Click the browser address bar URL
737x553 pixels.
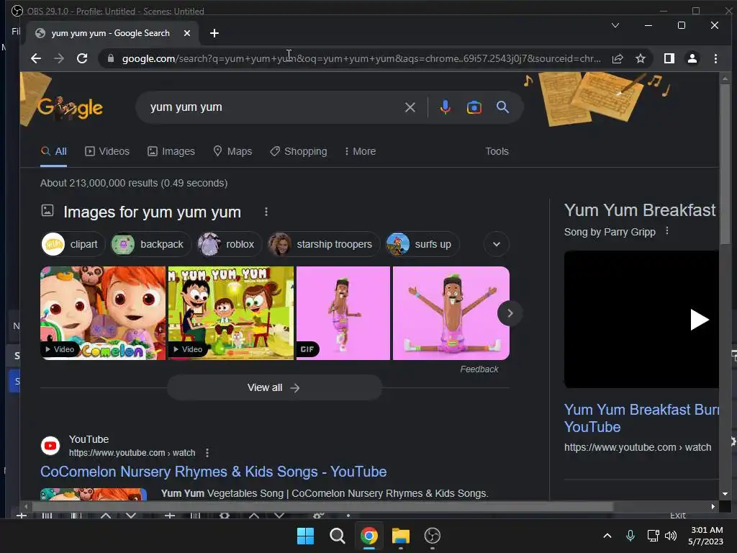361,58
